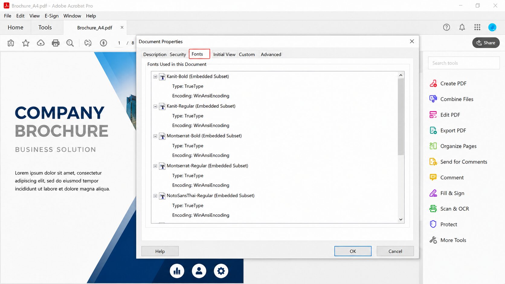Click the page down arrow icon
The image size is (505, 284).
[x=104, y=43]
